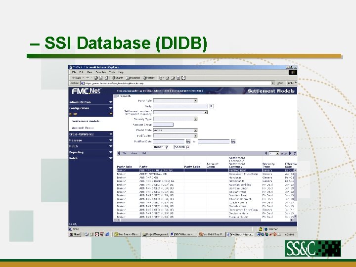This screenshot has height=267, width=356.
Task: Click the Reset button
Action: tap(161, 147)
